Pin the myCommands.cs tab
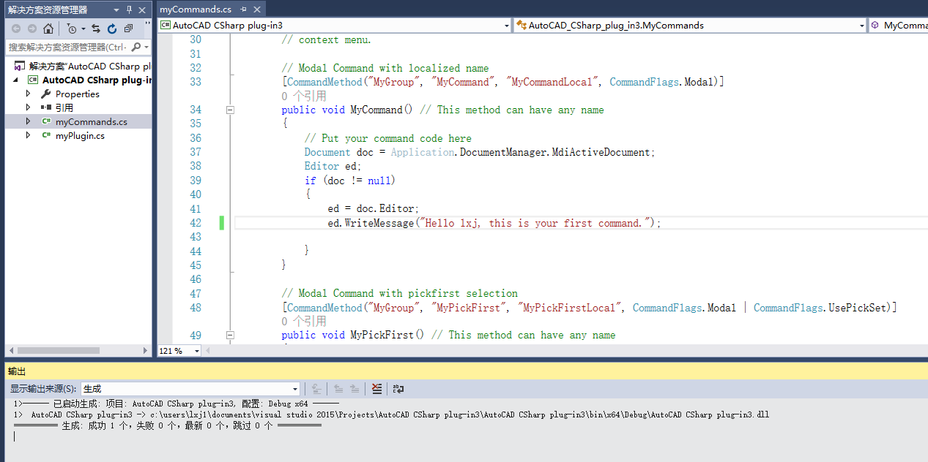The width and height of the screenshot is (928, 462). coord(244,10)
